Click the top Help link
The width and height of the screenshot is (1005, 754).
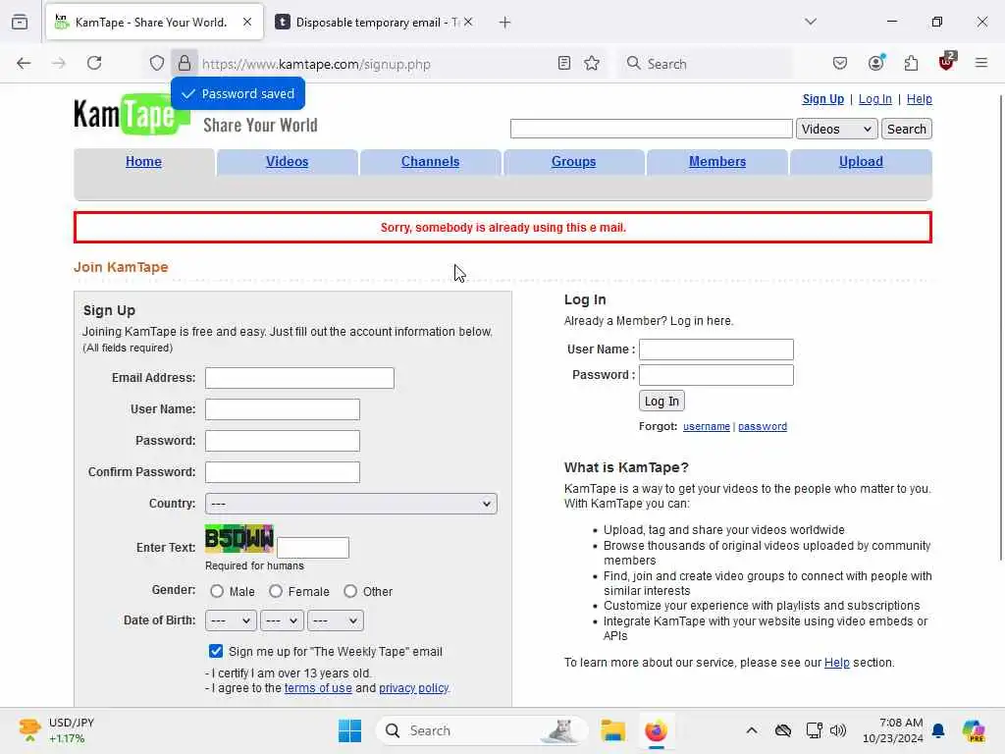point(919,99)
